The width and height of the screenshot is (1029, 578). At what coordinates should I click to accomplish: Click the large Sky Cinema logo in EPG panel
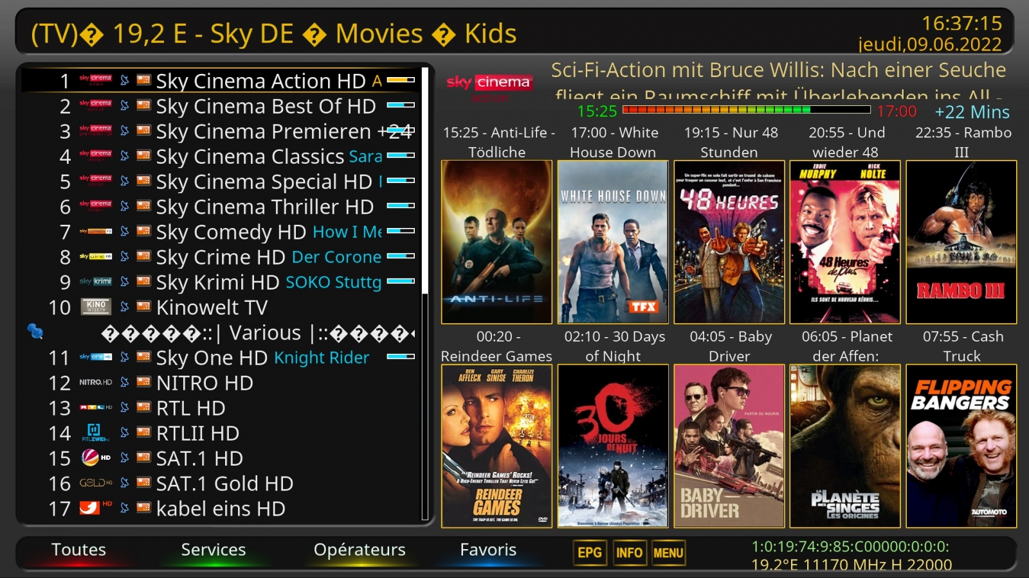[489, 87]
